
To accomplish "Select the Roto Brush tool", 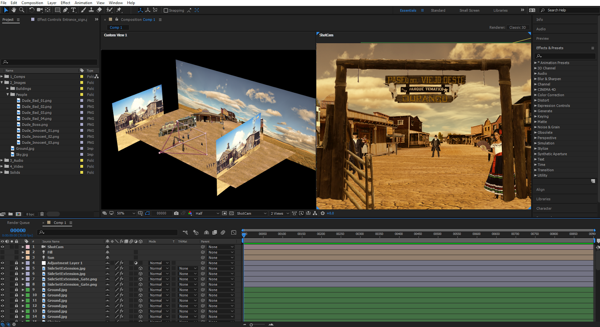I will [x=109, y=10].
